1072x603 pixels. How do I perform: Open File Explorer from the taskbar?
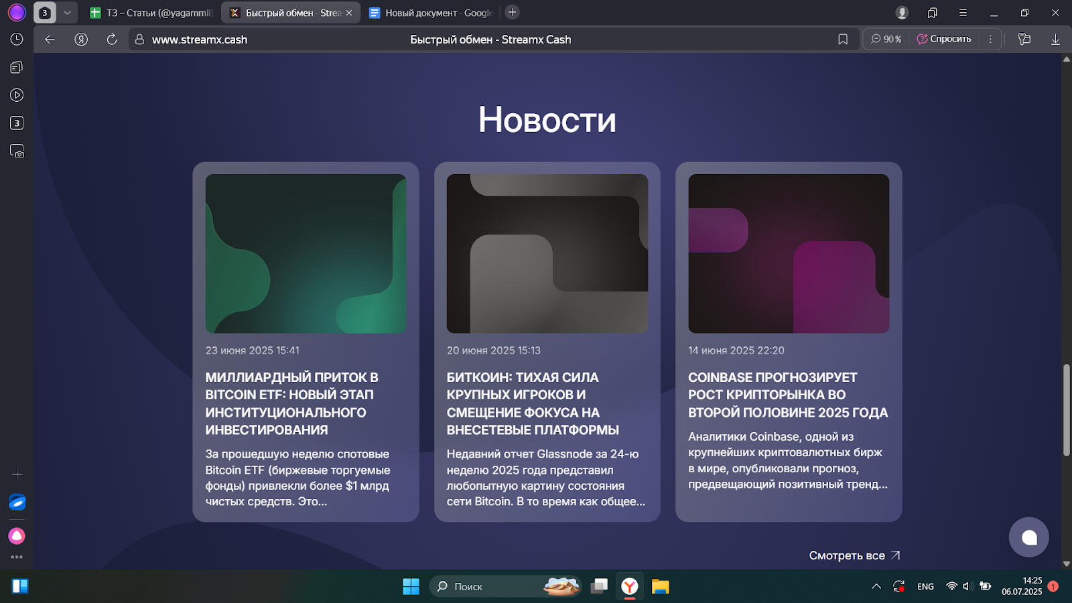pyautogui.click(x=661, y=586)
